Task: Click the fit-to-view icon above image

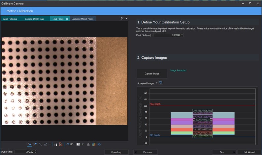Action: click(122, 18)
